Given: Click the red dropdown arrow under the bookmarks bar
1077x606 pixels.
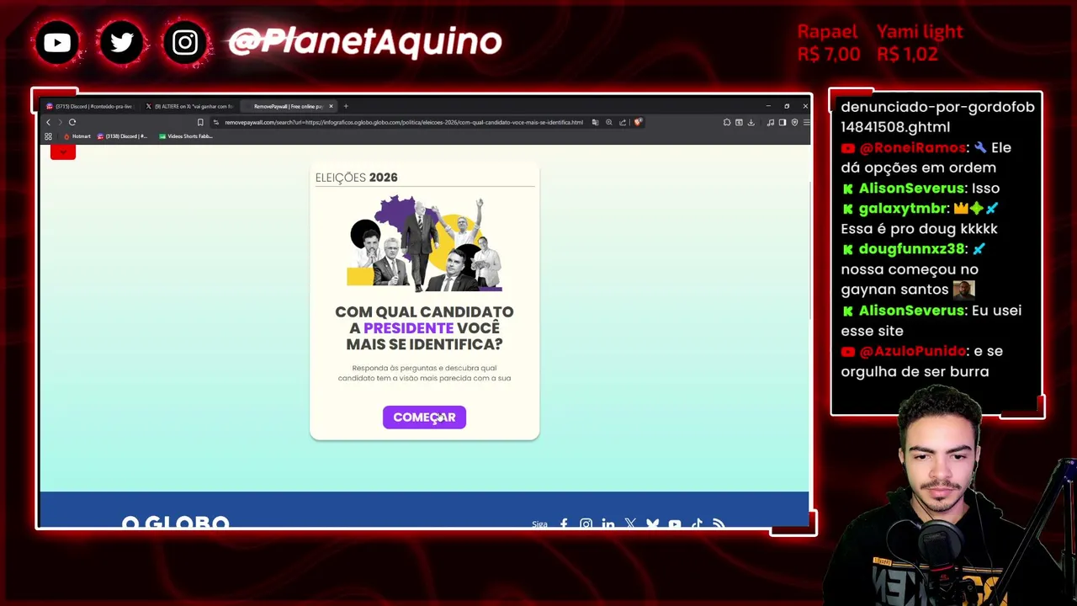Looking at the screenshot, I should click(x=63, y=151).
